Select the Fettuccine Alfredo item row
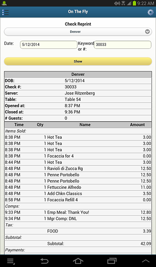This screenshot has width=156, height=267. 78,187
